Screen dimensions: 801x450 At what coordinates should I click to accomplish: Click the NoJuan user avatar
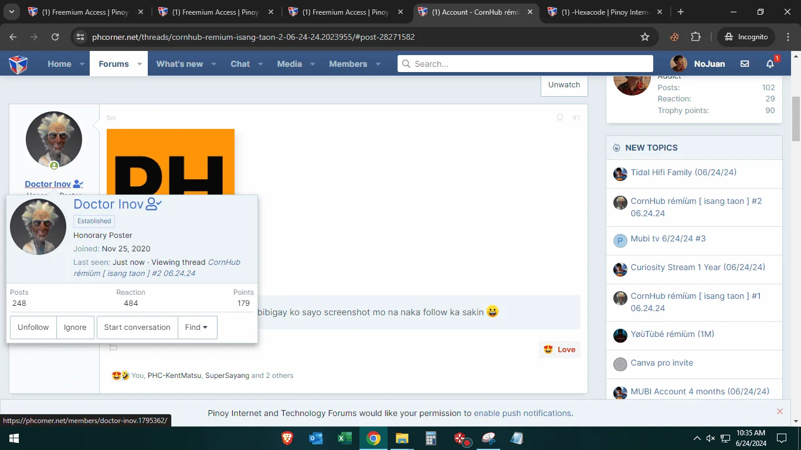(679, 64)
